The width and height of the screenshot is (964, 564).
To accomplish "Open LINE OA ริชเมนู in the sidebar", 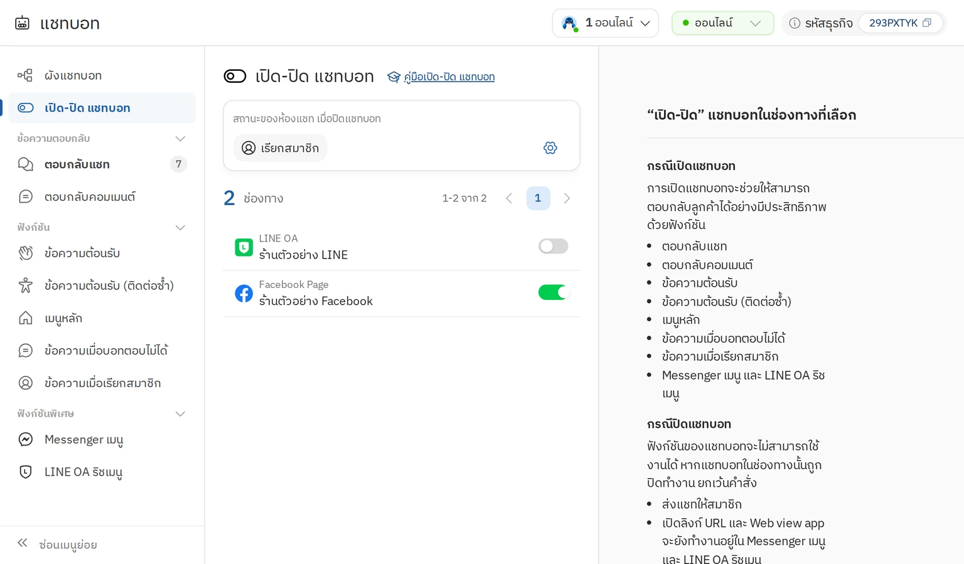I will tap(102, 472).
